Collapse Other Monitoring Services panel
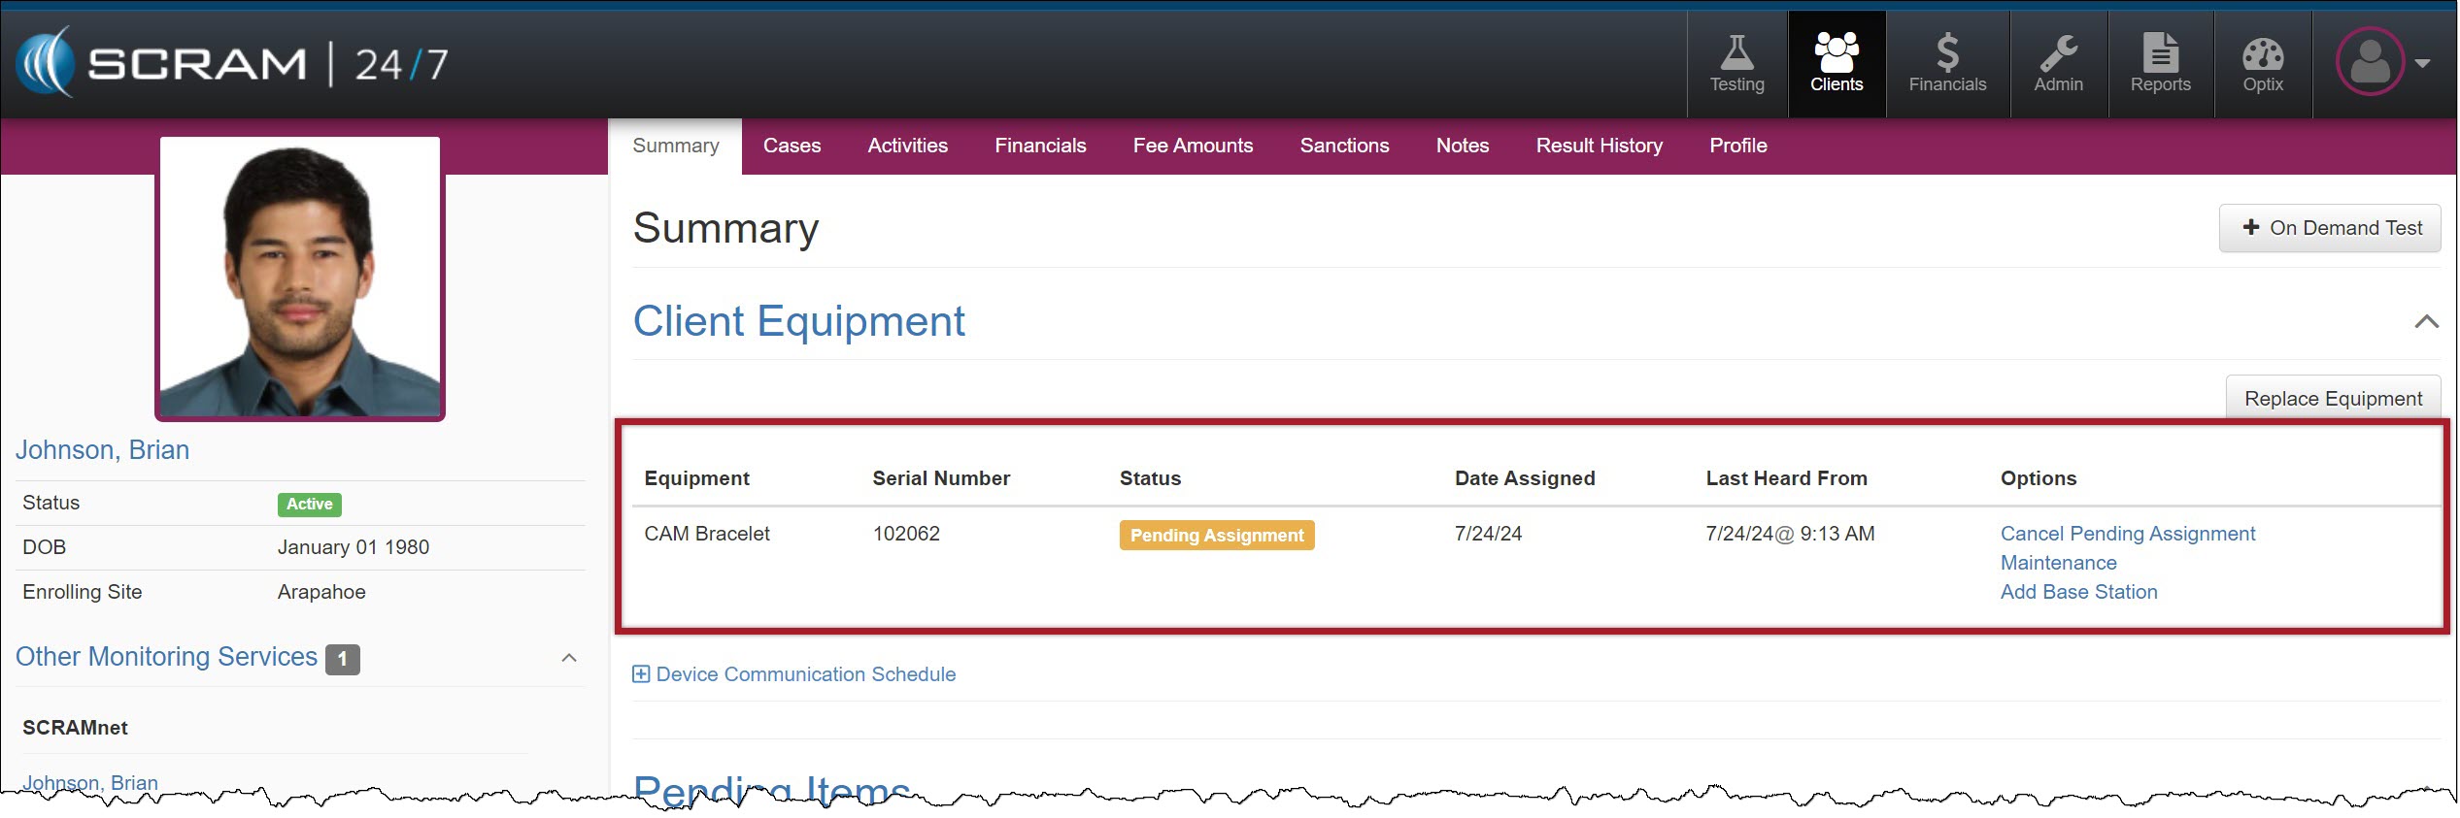Screen dimensions: 2460x818 (569, 658)
